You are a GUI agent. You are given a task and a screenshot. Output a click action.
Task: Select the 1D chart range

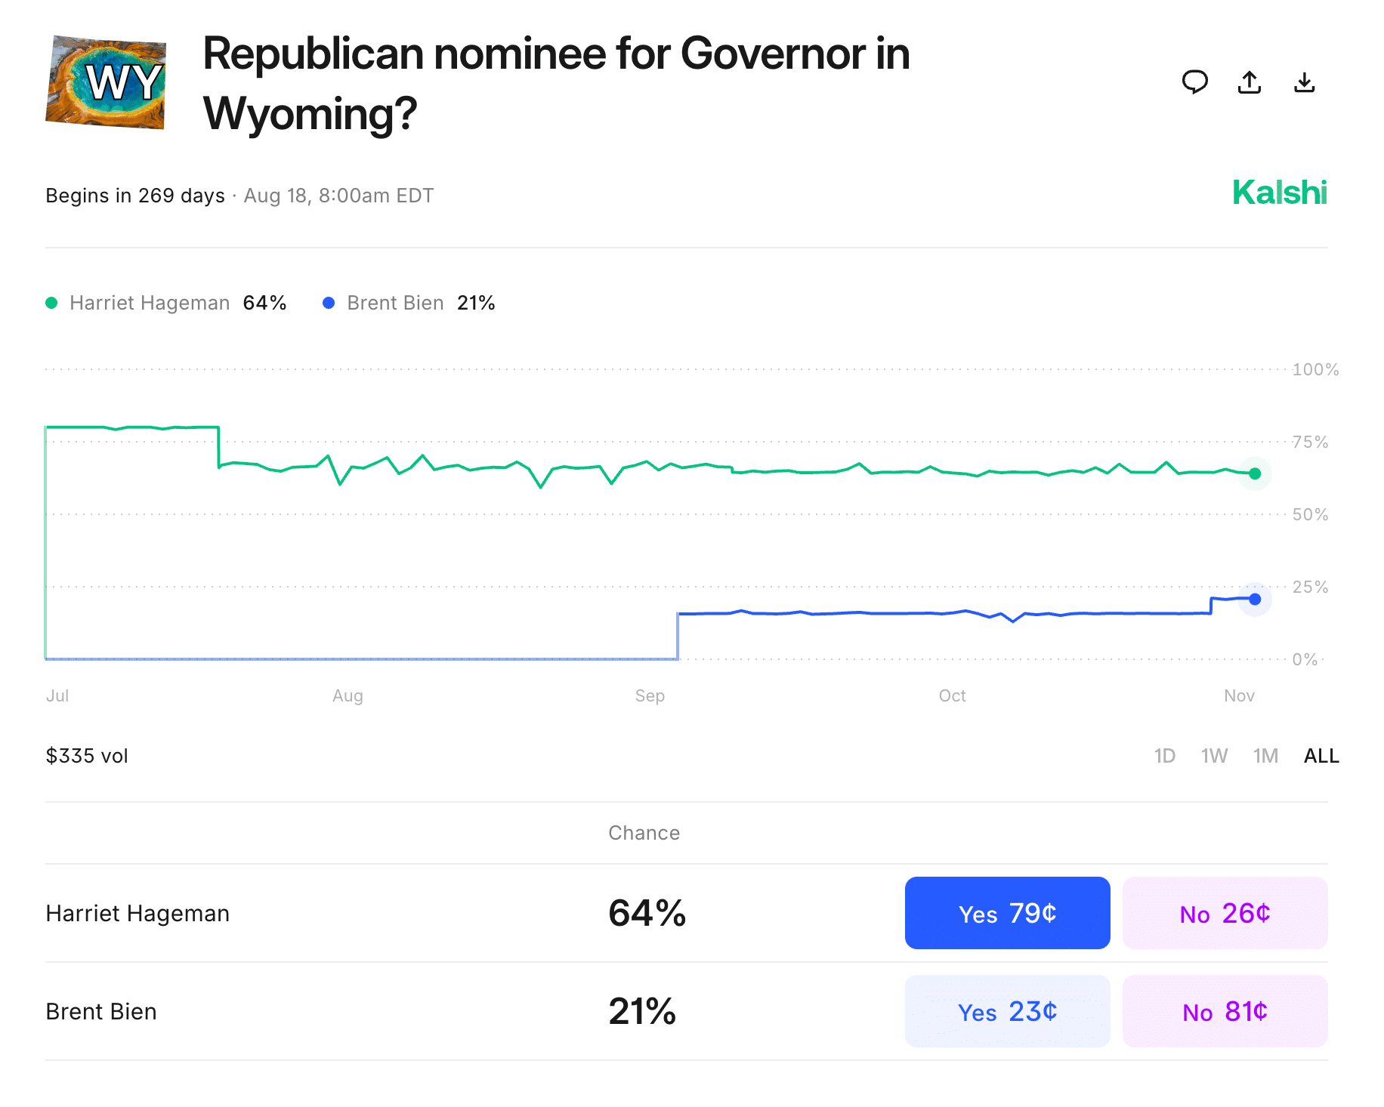1164,756
